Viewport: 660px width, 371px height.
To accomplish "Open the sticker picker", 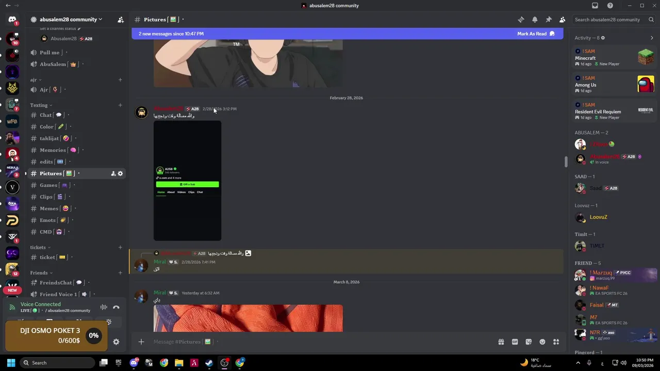I will 529,342.
